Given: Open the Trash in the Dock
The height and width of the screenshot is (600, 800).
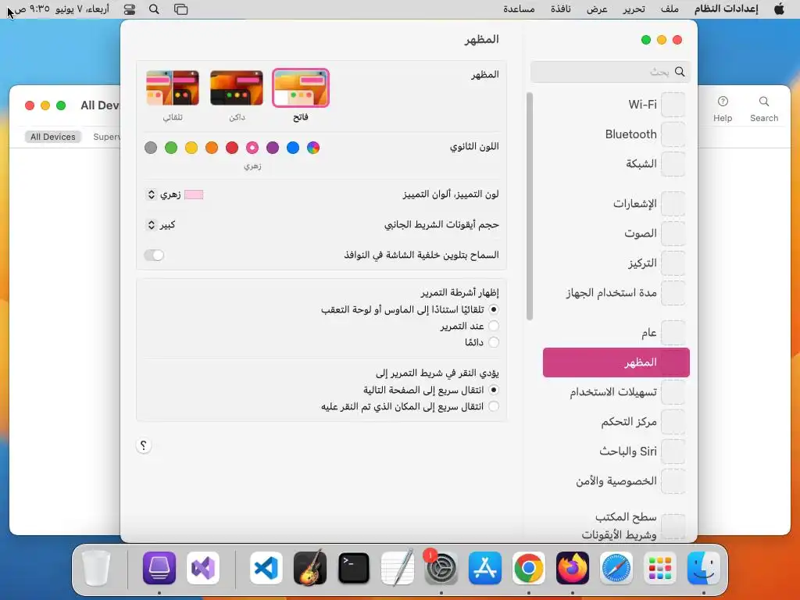Looking at the screenshot, I should (96, 568).
